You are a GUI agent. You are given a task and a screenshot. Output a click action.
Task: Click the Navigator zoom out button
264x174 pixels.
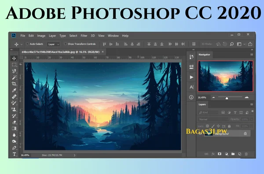213,97
